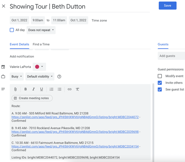Click the attachment paperclip icon

pos(15,89)
